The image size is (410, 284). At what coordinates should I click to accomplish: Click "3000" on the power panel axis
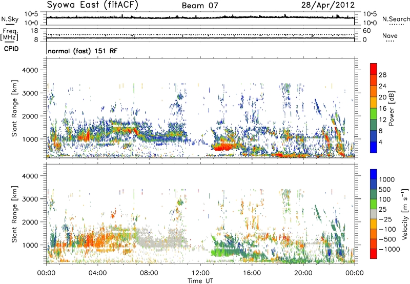click(x=30, y=93)
